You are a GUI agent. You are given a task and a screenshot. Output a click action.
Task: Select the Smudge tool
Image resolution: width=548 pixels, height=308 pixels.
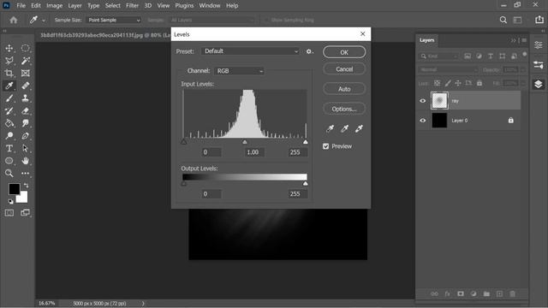[25, 123]
